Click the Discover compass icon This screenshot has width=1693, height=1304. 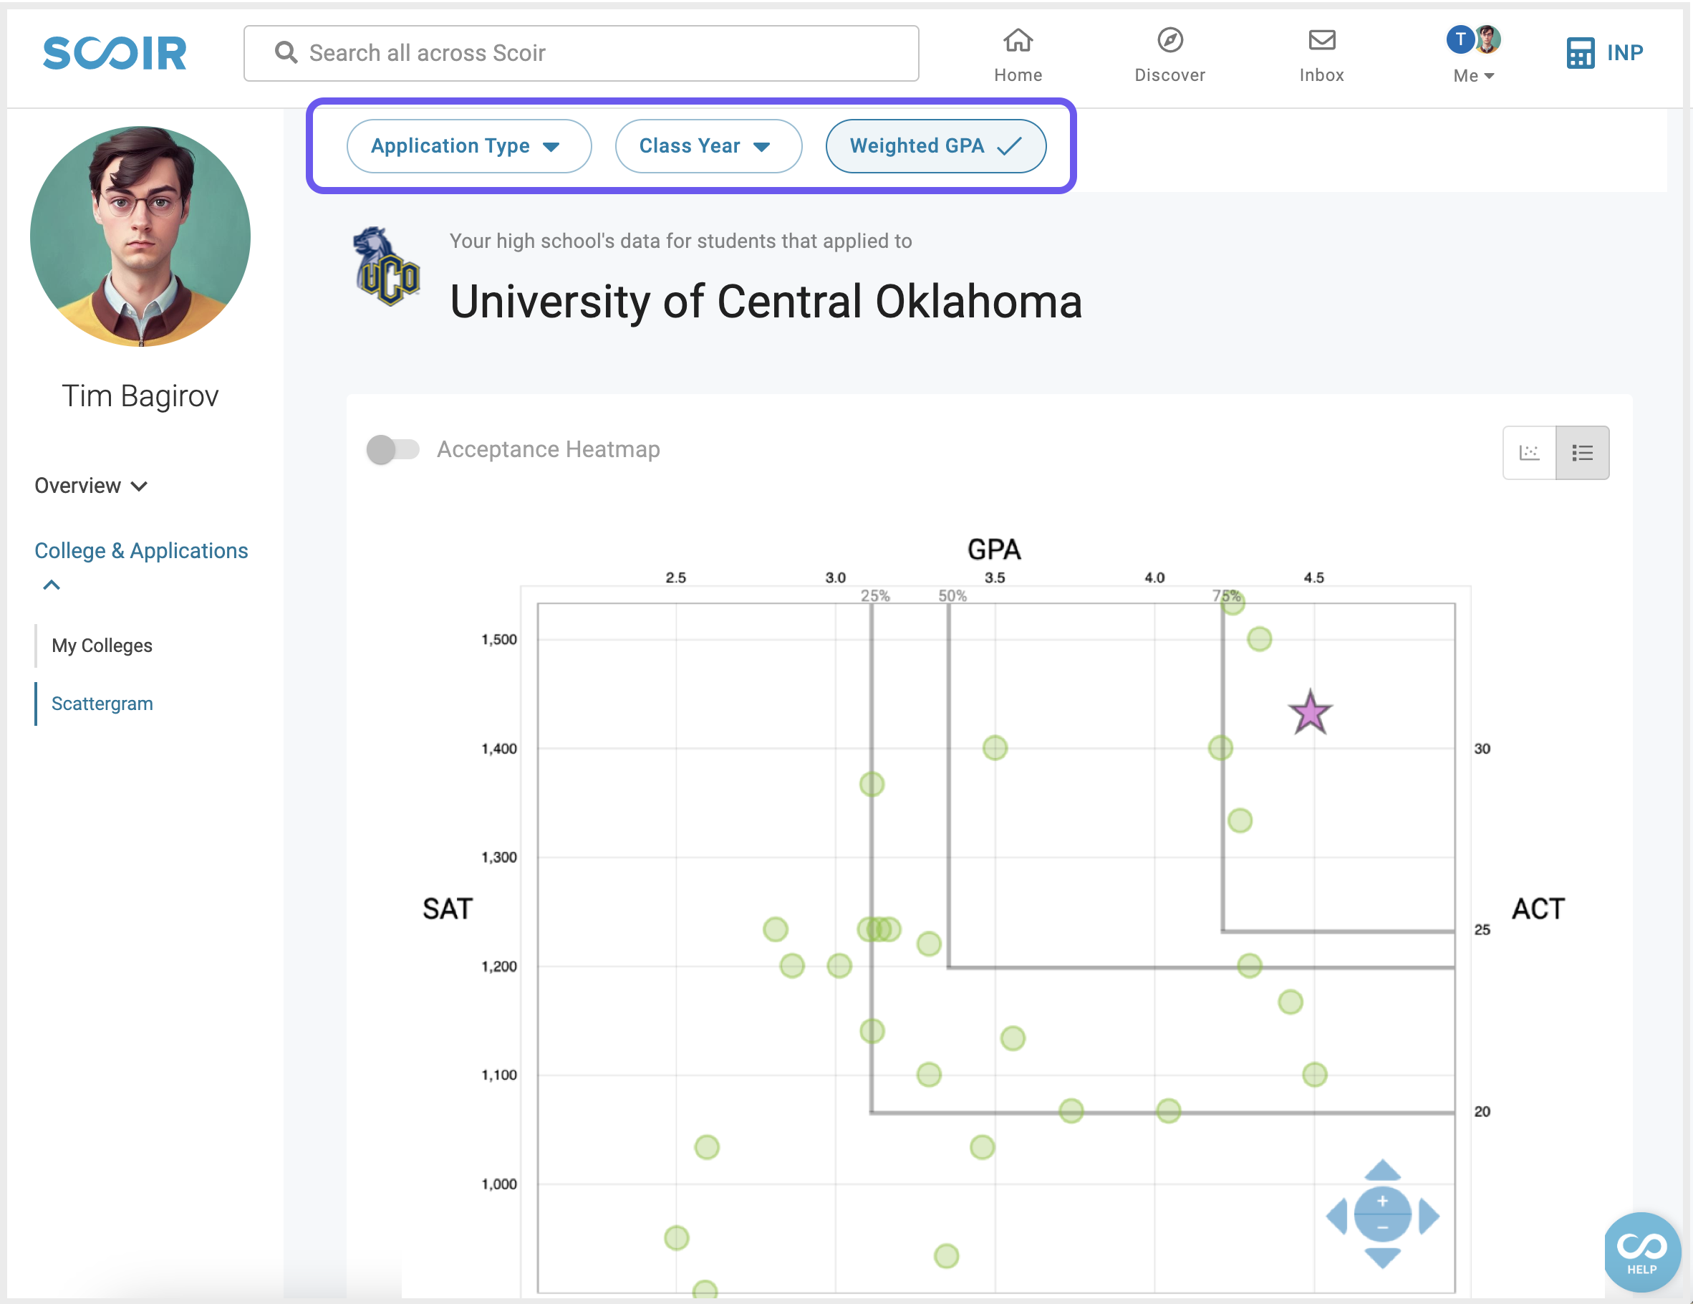(x=1169, y=39)
